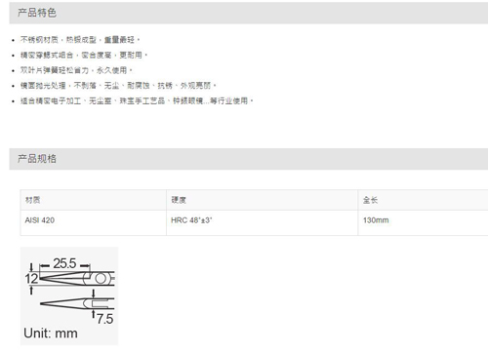
Task: Click the 12 dimension label in diagram
Action: click(31, 279)
